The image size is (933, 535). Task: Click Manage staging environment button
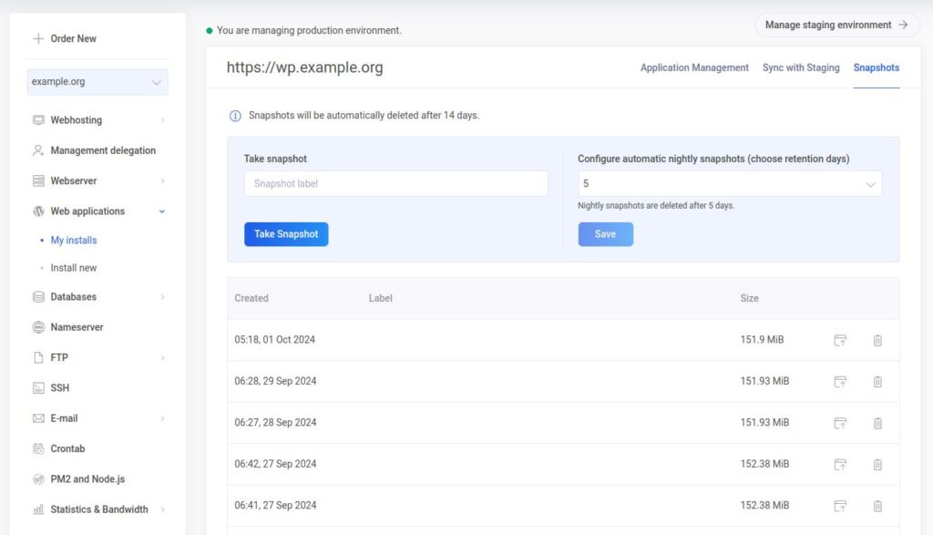click(836, 26)
